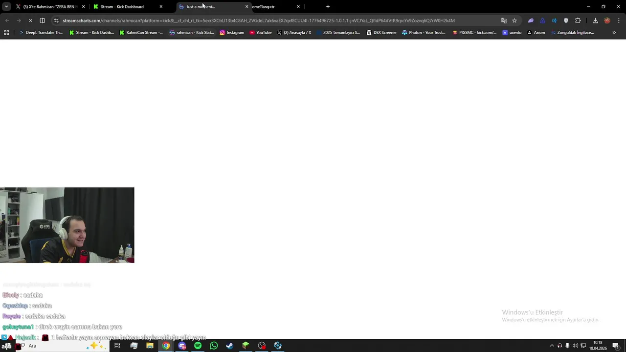Open Discord from the taskbar
626x352 pixels.
point(182,346)
